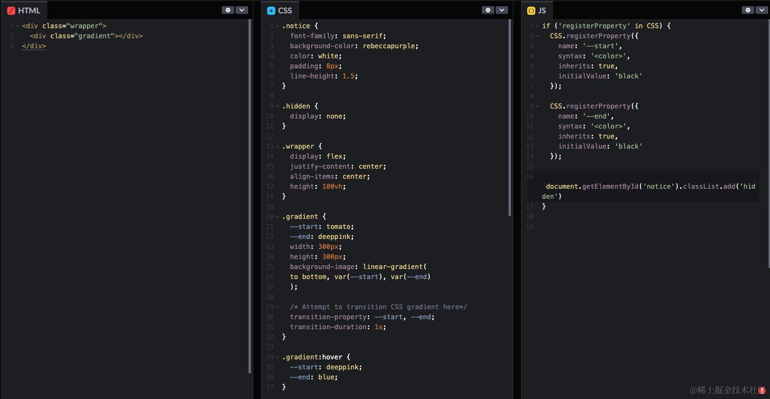Click the '--start: deeppink;' hover declaration
The width and height of the screenshot is (770, 399).
coord(326,367)
